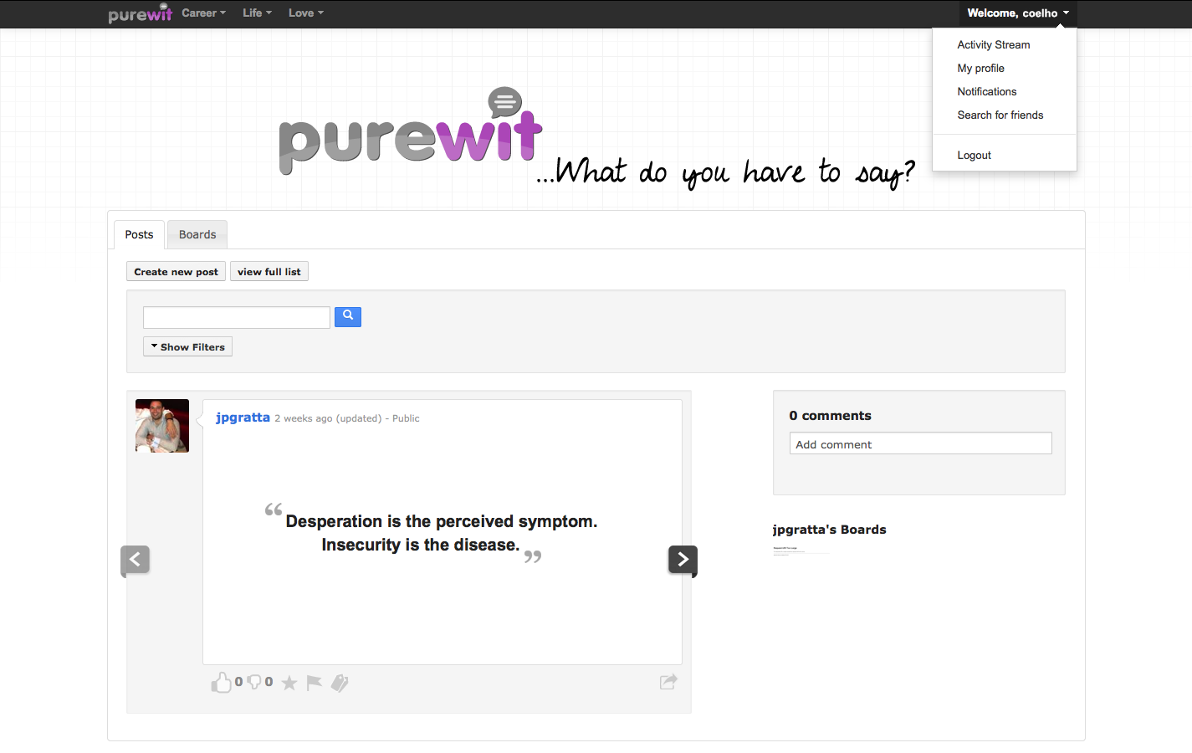The width and height of the screenshot is (1192, 753).
Task: Share the post using the share icon
Action: [x=668, y=682]
